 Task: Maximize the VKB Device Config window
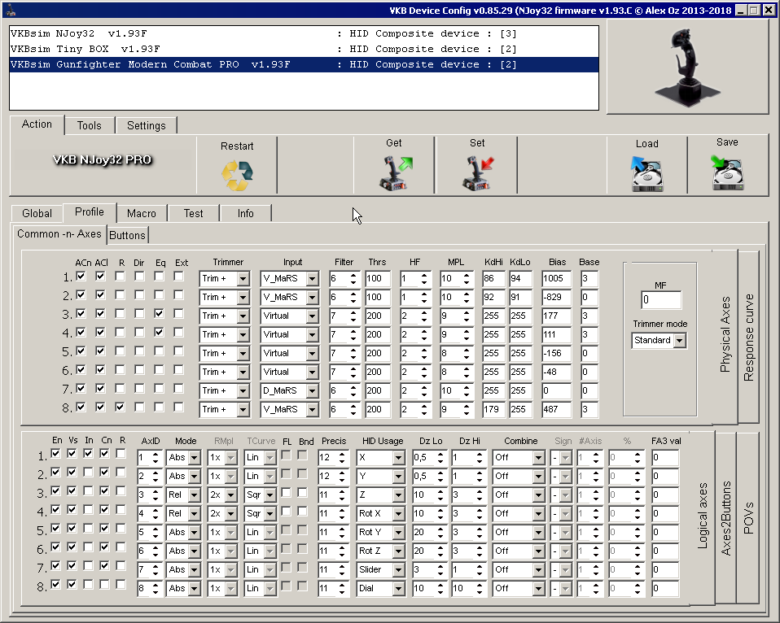[754, 10]
